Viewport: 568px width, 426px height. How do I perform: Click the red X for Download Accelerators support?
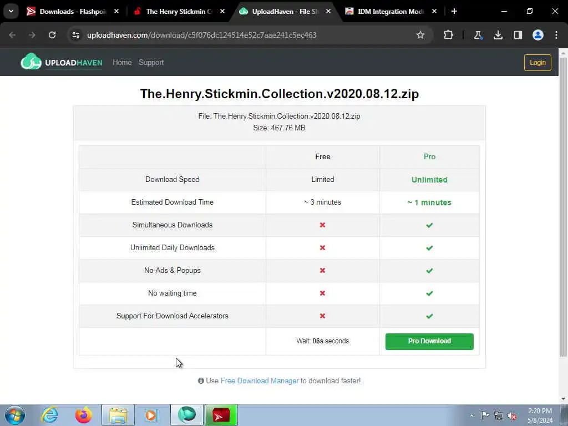322,316
